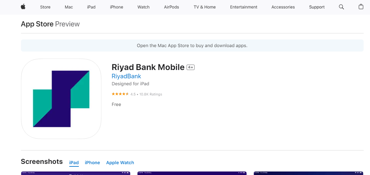The width and height of the screenshot is (370, 175).
Task: Open the RiyadBank developer link
Action: click(126, 76)
